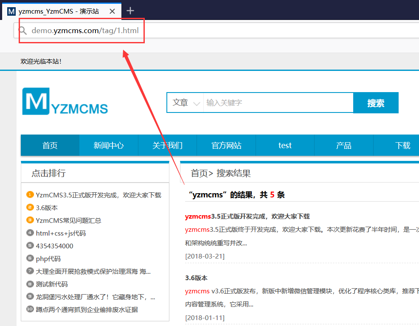
Task: Click the rank 10 gray badge
Action: [x=30, y=309]
